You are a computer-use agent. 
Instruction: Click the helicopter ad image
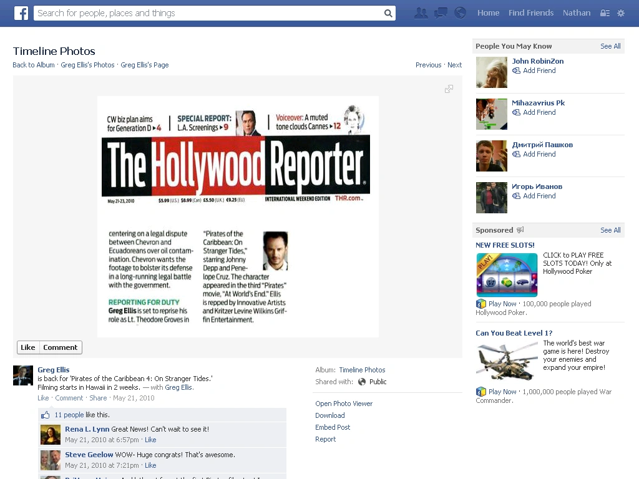tap(507, 361)
